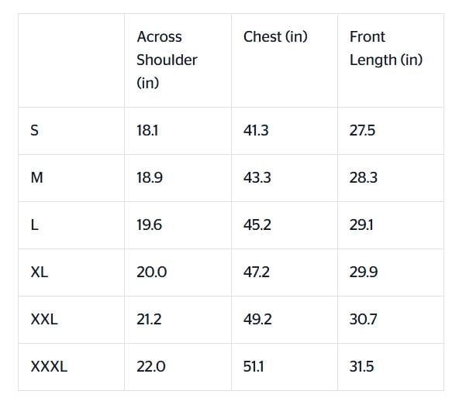Select the 47.2 chest measurement cell

point(257,272)
